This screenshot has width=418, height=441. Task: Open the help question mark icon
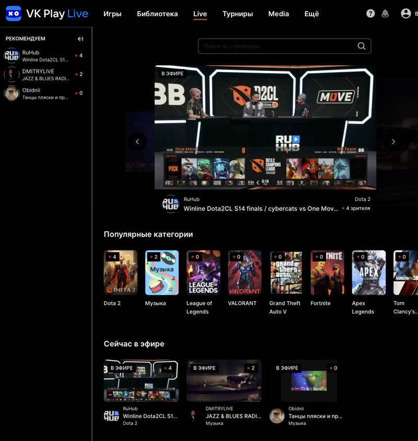coord(370,13)
